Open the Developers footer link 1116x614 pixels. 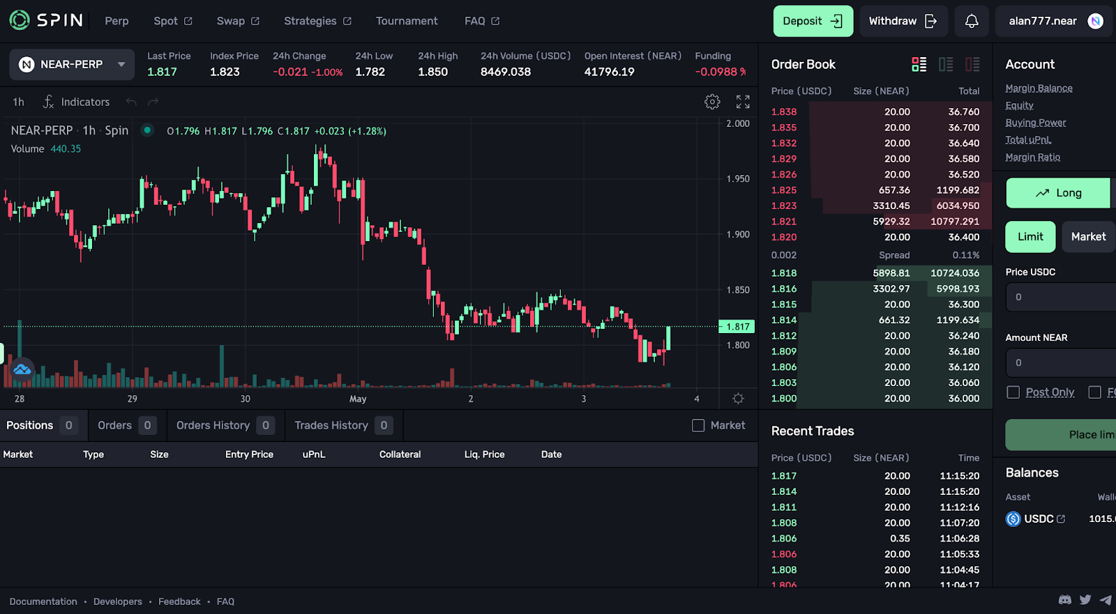click(117, 601)
